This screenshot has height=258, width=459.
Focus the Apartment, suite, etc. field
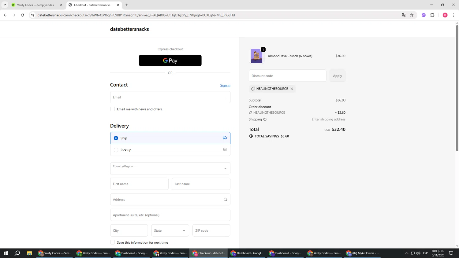(170, 215)
